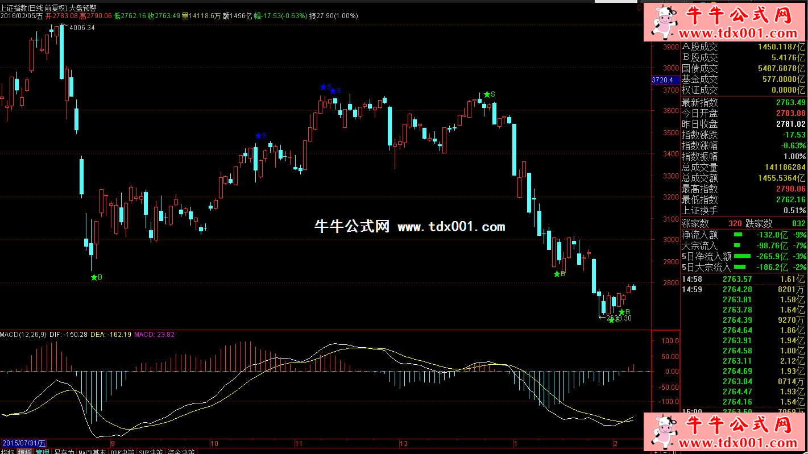Select the 管理 tab

42,452
